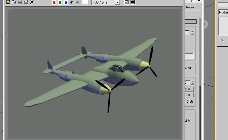Toggle the blue channel display
The height and width of the screenshot is (140, 228).
coord(66,2)
